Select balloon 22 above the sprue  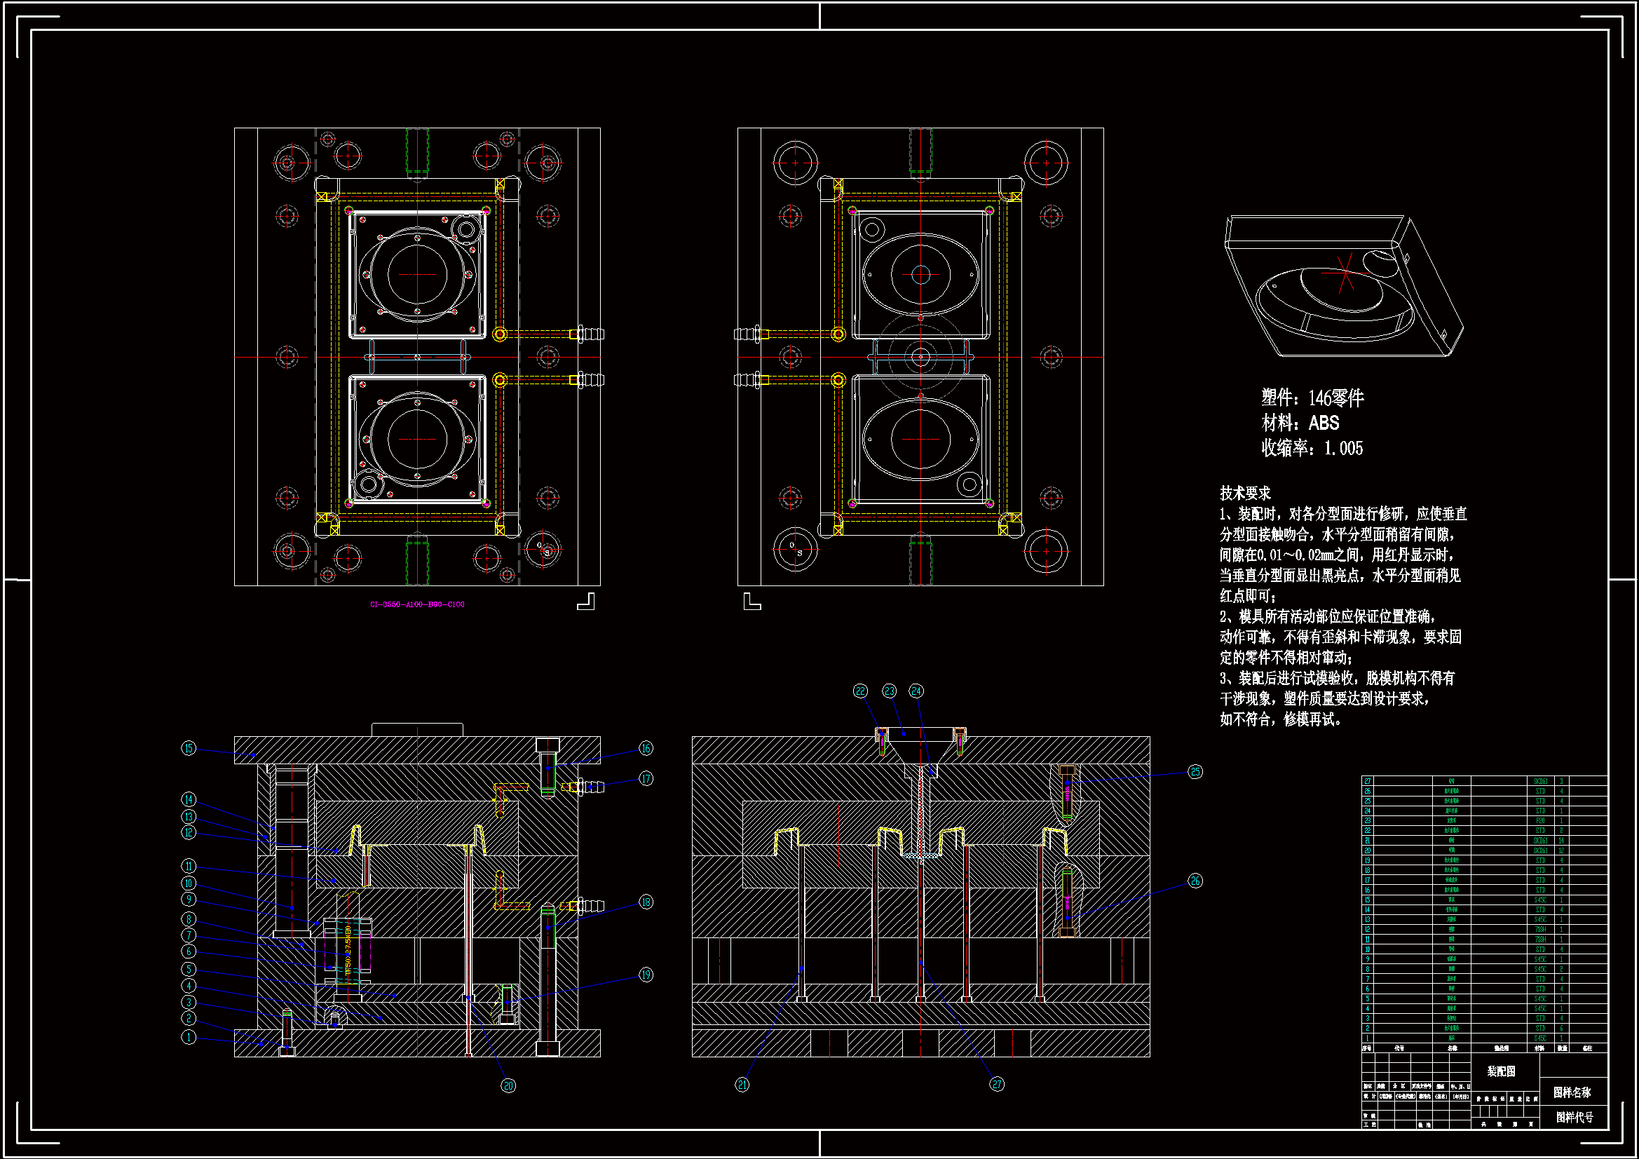861,691
